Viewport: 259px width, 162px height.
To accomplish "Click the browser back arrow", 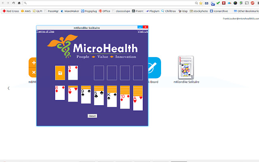I will click(x=3, y=3).
